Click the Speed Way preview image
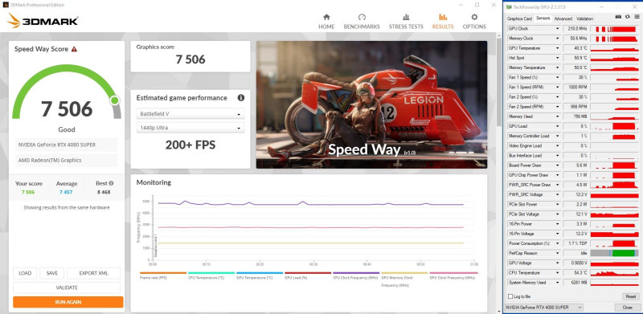Viewport: 643px width, 314px height. pos(371,104)
